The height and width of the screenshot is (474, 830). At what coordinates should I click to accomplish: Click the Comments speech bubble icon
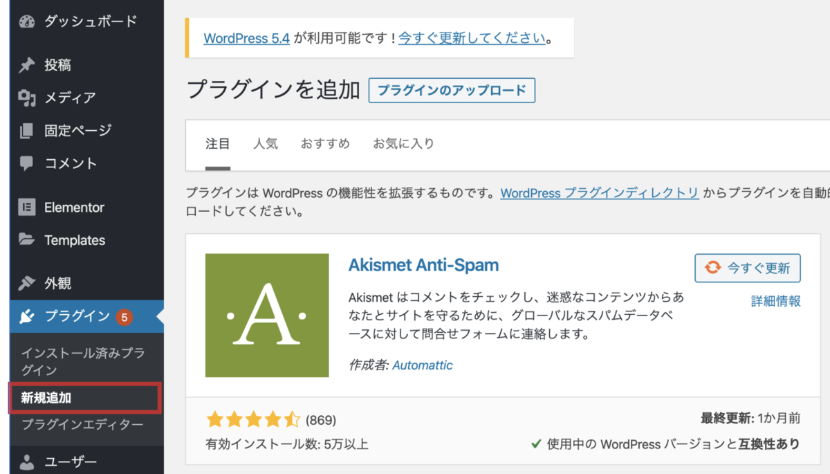[x=27, y=163]
